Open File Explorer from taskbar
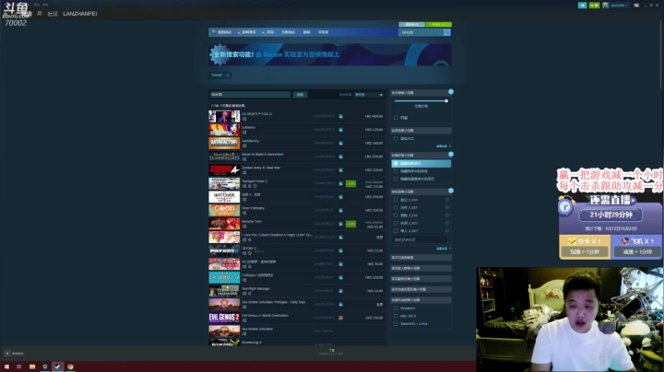 (x=32, y=366)
